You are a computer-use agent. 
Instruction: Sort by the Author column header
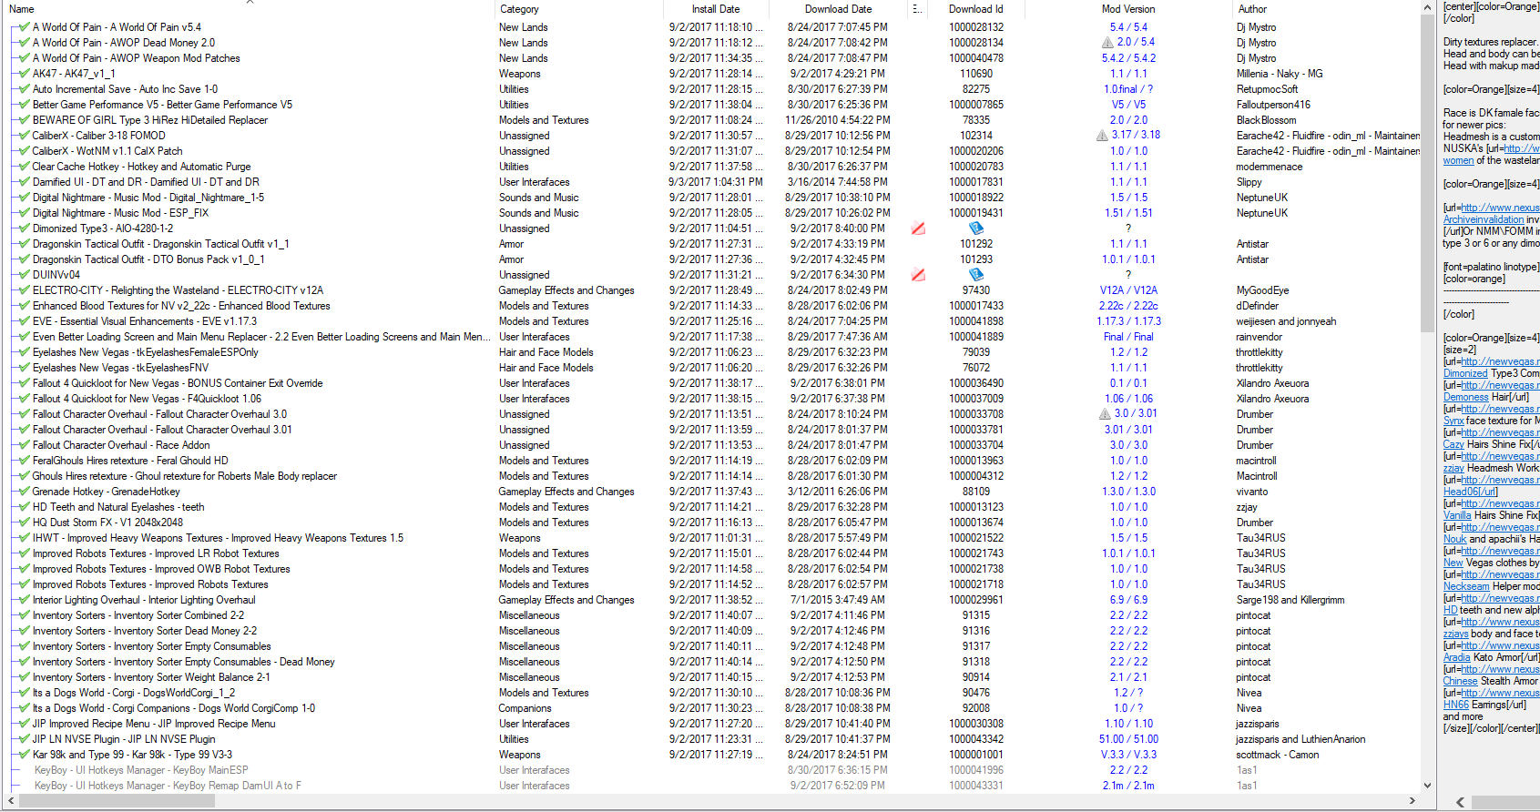point(1325,9)
